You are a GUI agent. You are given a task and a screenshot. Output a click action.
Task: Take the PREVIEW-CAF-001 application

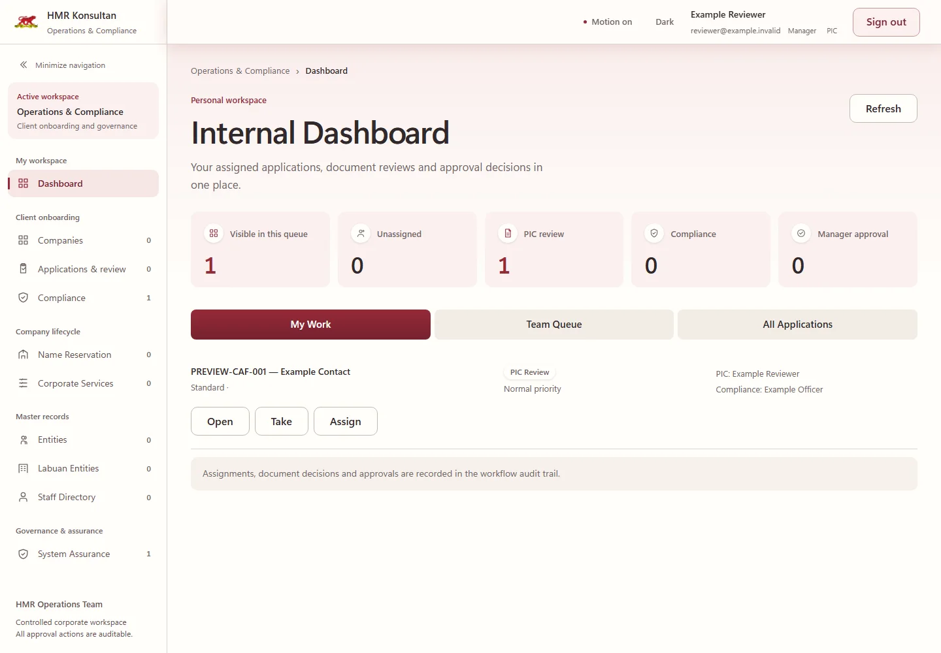(x=282, y=421)
